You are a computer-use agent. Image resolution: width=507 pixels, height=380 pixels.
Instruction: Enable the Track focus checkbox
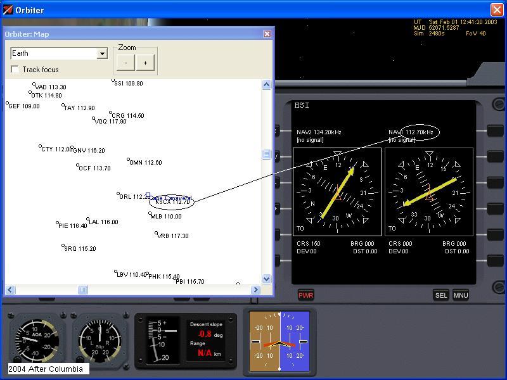15,70
